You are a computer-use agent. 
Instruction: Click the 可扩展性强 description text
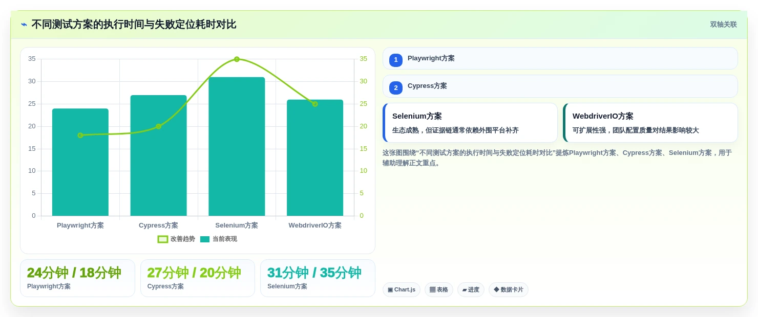tap(636, 130)
